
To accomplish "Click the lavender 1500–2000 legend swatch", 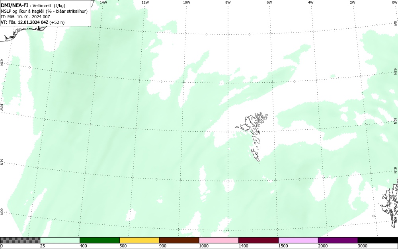I will click(298, 240).
